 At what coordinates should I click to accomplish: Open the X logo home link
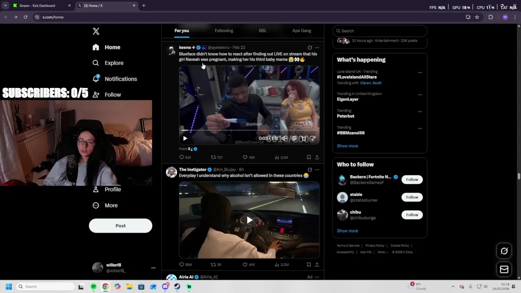96,31
